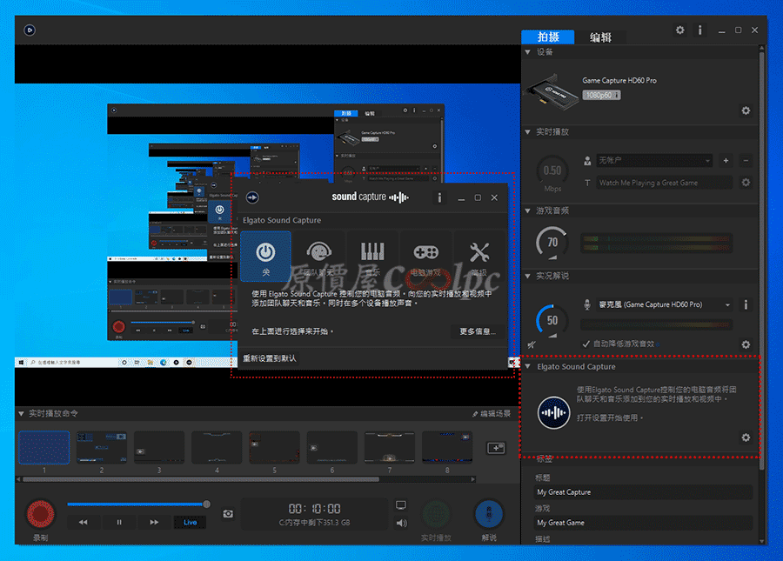Fast forward the captured video
Viewport: 783px width, 561px height.
(x=154, y=522)
